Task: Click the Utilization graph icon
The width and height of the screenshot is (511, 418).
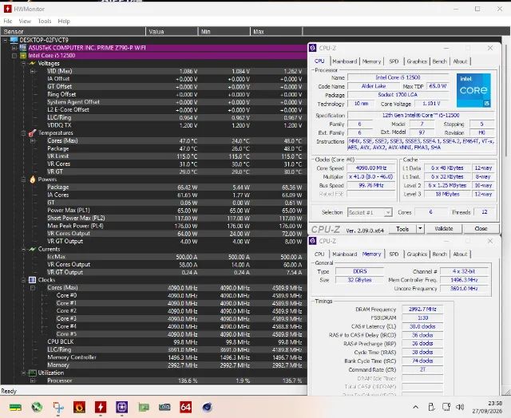Action: click(32, 373)
